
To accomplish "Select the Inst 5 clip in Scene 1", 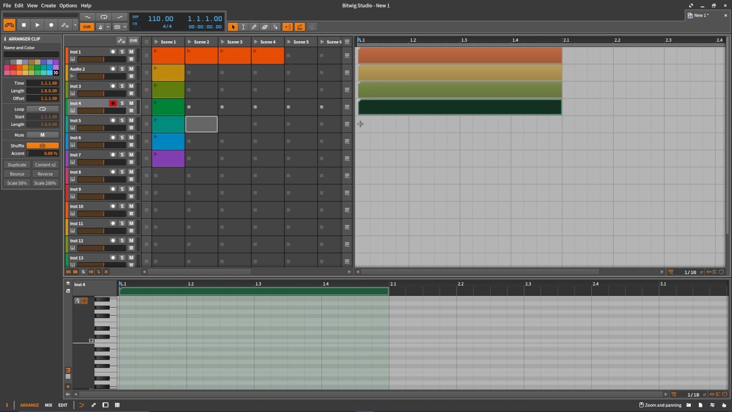I will [168, 124].
